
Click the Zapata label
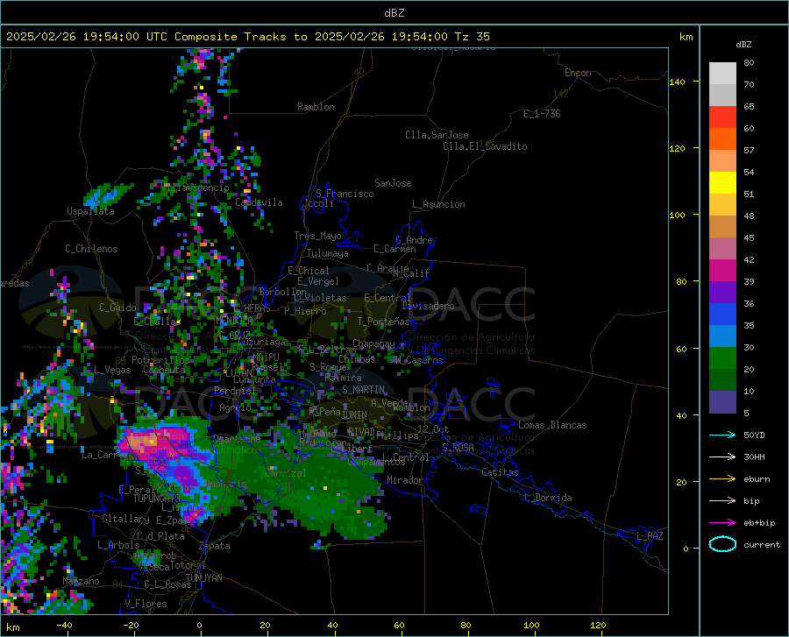[215, 546]
